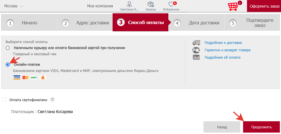Screen dimensions: 281x134
Task: Open Моя компания menu item
Action: click(100, 6)
